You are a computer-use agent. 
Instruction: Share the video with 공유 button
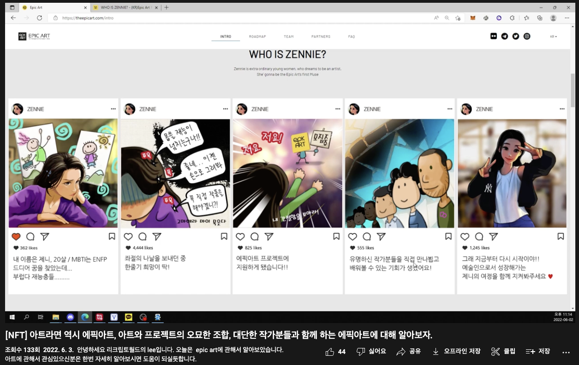[x=408, y=352]
